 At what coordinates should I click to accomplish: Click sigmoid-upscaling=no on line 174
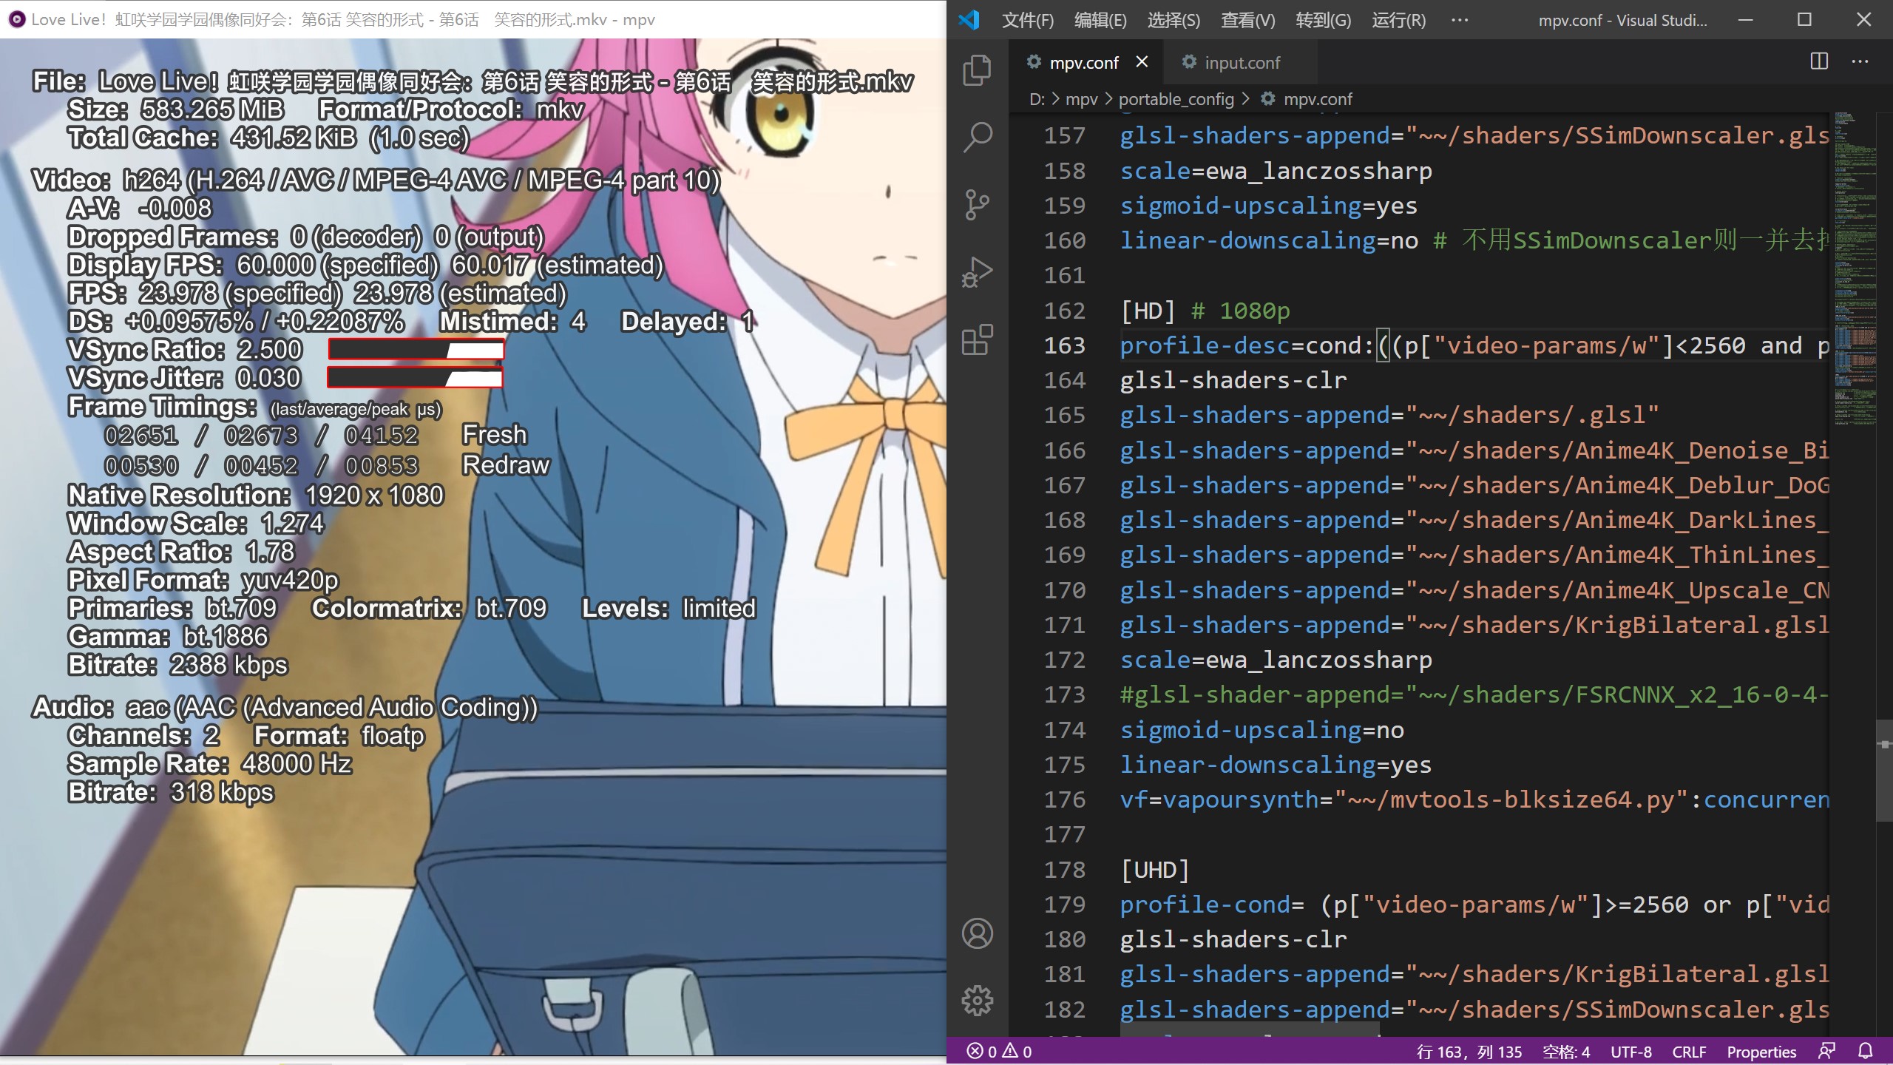pos(1262,730)
